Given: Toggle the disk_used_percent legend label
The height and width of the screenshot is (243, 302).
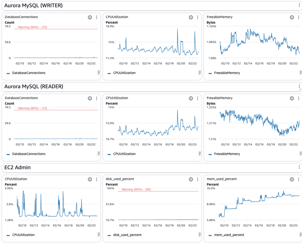Looking at the screenshot, I should pos(127,235).
